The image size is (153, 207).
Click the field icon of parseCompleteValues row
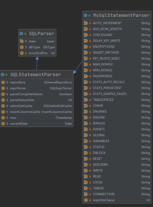pyautogui.click(x=3, y=94)
